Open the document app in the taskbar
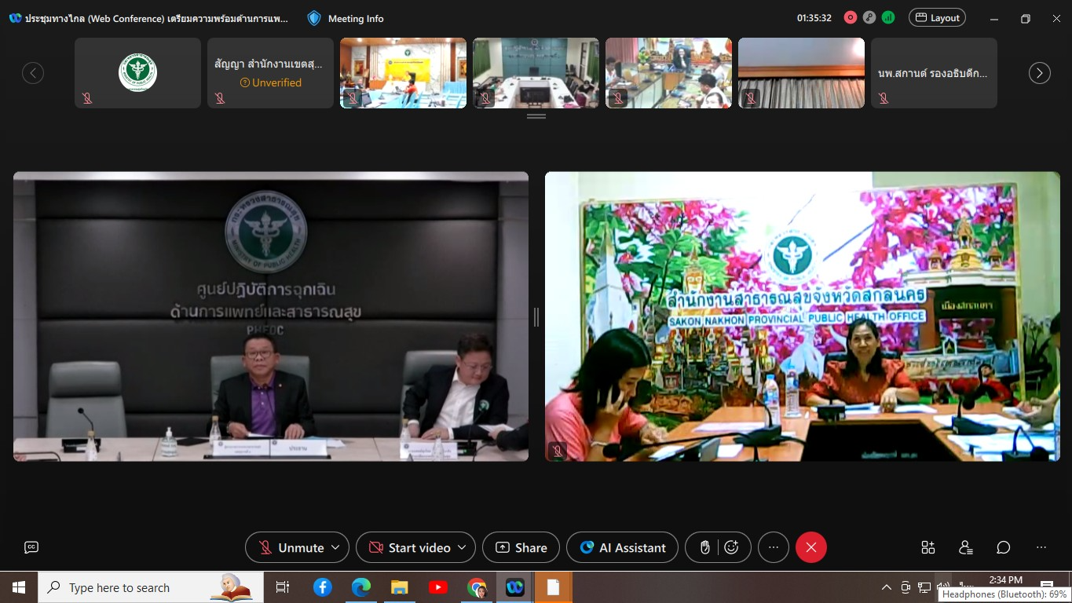This screenshot has height=603, width=1072. [554, 587]
